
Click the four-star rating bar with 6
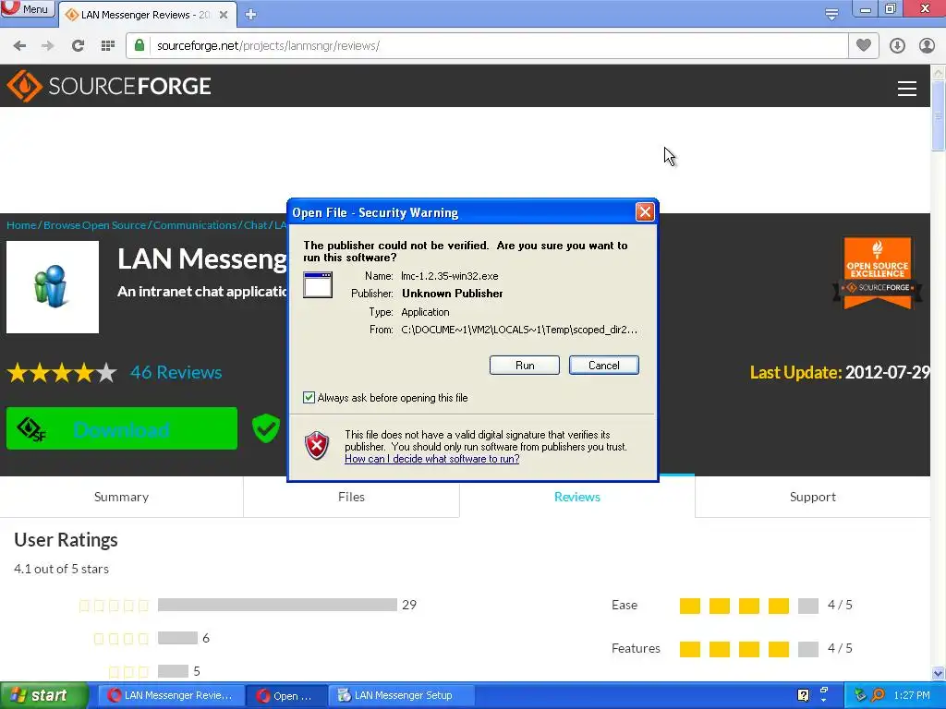pos(177,638)
